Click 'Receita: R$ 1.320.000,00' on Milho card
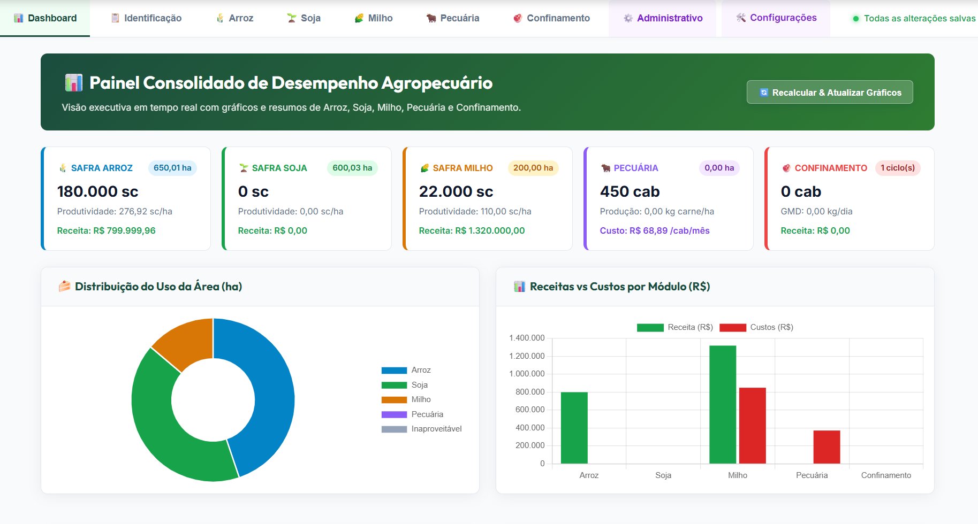This screenshot has height=524, width=978. (x=472, y=230)
